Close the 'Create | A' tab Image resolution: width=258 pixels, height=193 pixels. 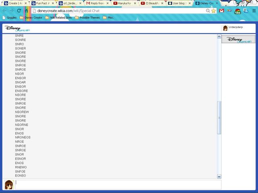tap(26, 3)
